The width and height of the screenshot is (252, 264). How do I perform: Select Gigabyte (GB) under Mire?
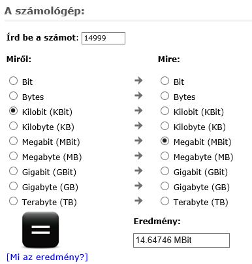pos(165,186)
